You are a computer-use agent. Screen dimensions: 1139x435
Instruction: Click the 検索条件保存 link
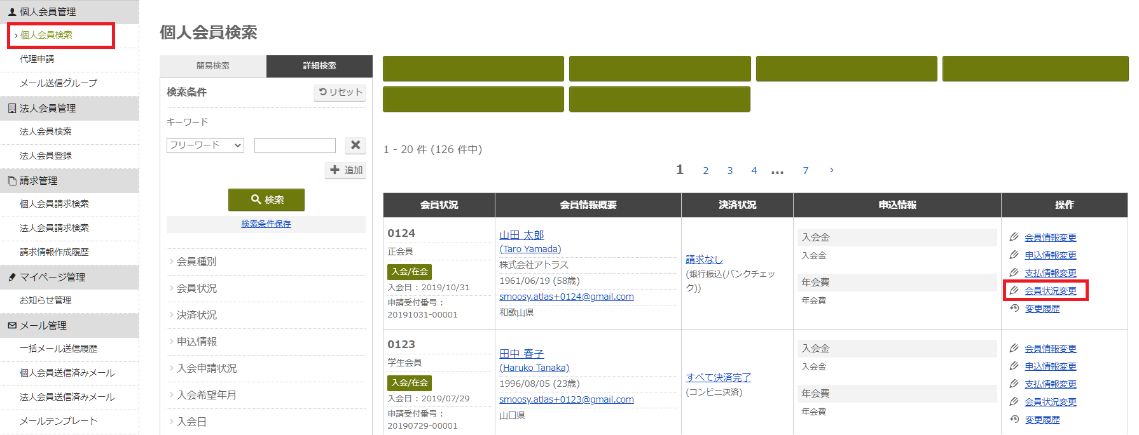click(x=266, y=224)
